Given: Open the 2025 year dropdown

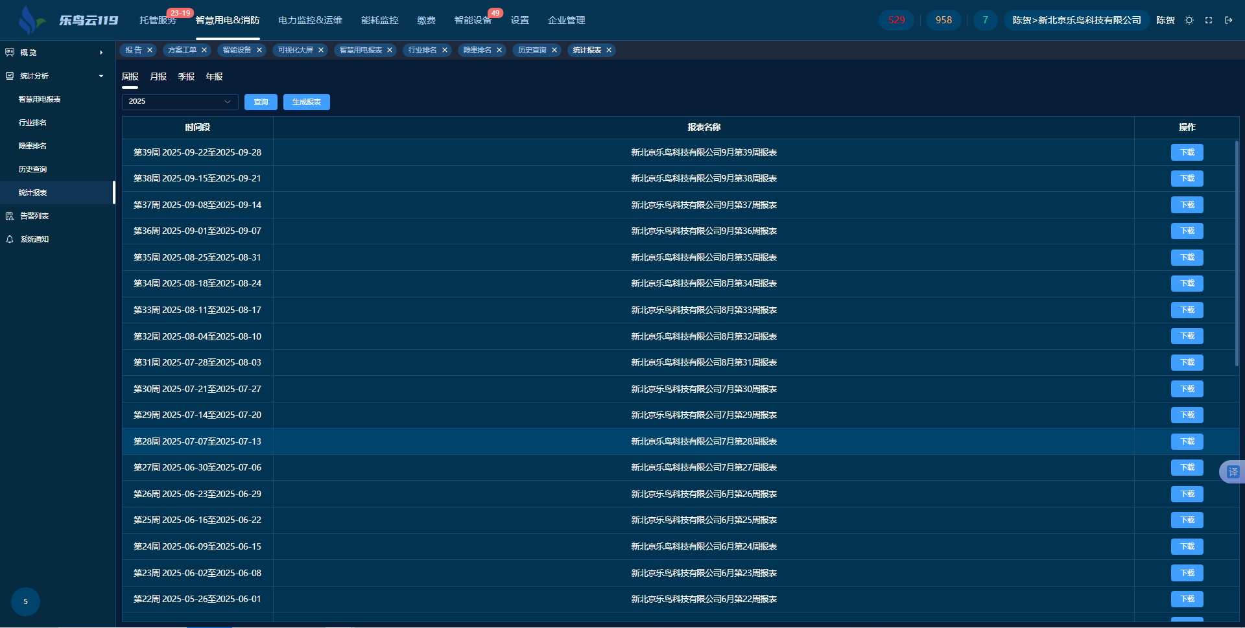Looking at the screenshot, I should 180,102.
